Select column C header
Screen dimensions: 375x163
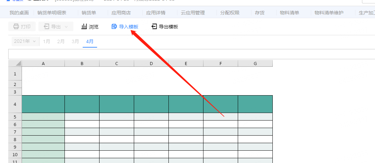tap(117, 63)
